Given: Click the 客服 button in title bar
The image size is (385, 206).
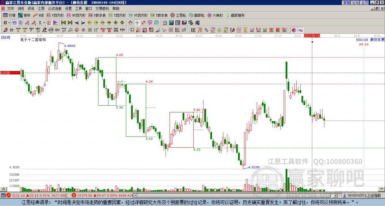Looking at the screenshot, I should tap(346, 3).
